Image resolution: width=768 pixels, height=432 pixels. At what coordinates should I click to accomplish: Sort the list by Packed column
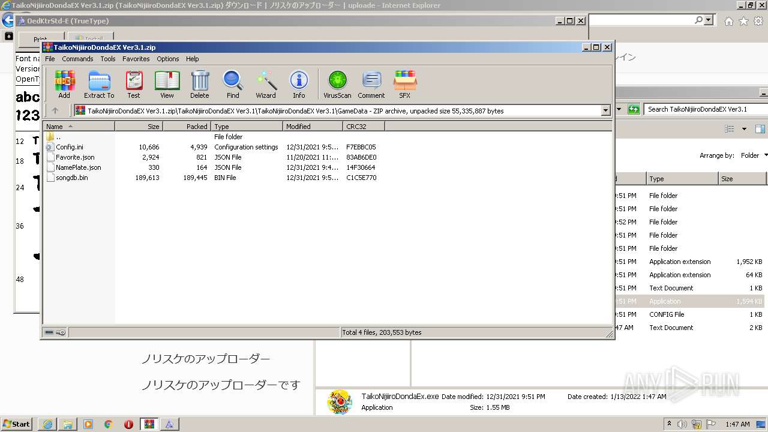pyautogui.click(x=187, y=127)
